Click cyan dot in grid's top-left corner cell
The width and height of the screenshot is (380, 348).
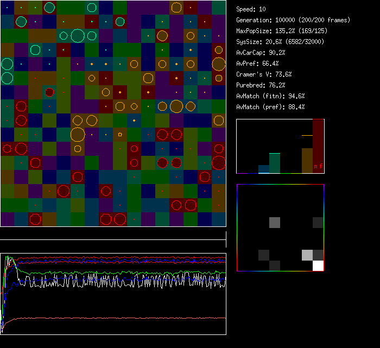pyautogui.click(x=7, y=8)
